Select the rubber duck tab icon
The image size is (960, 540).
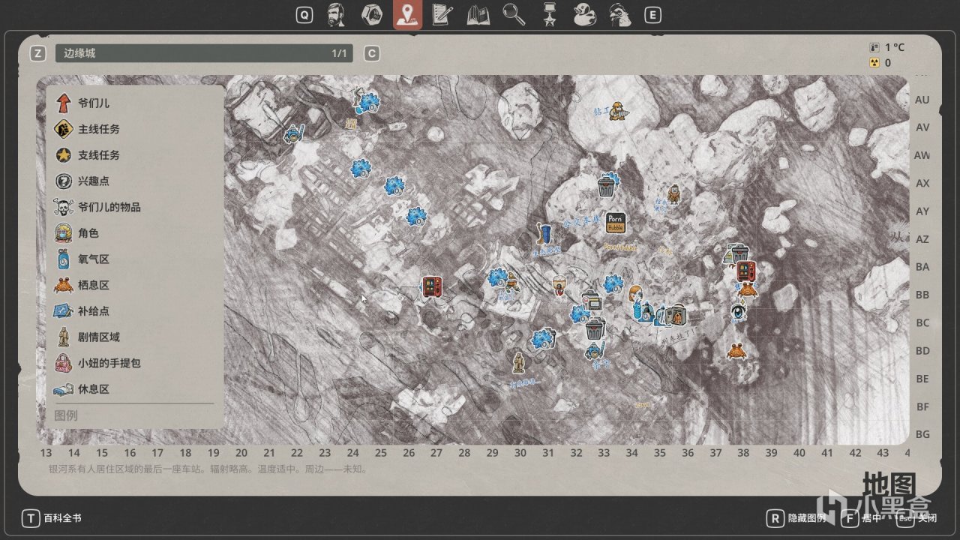585,14
